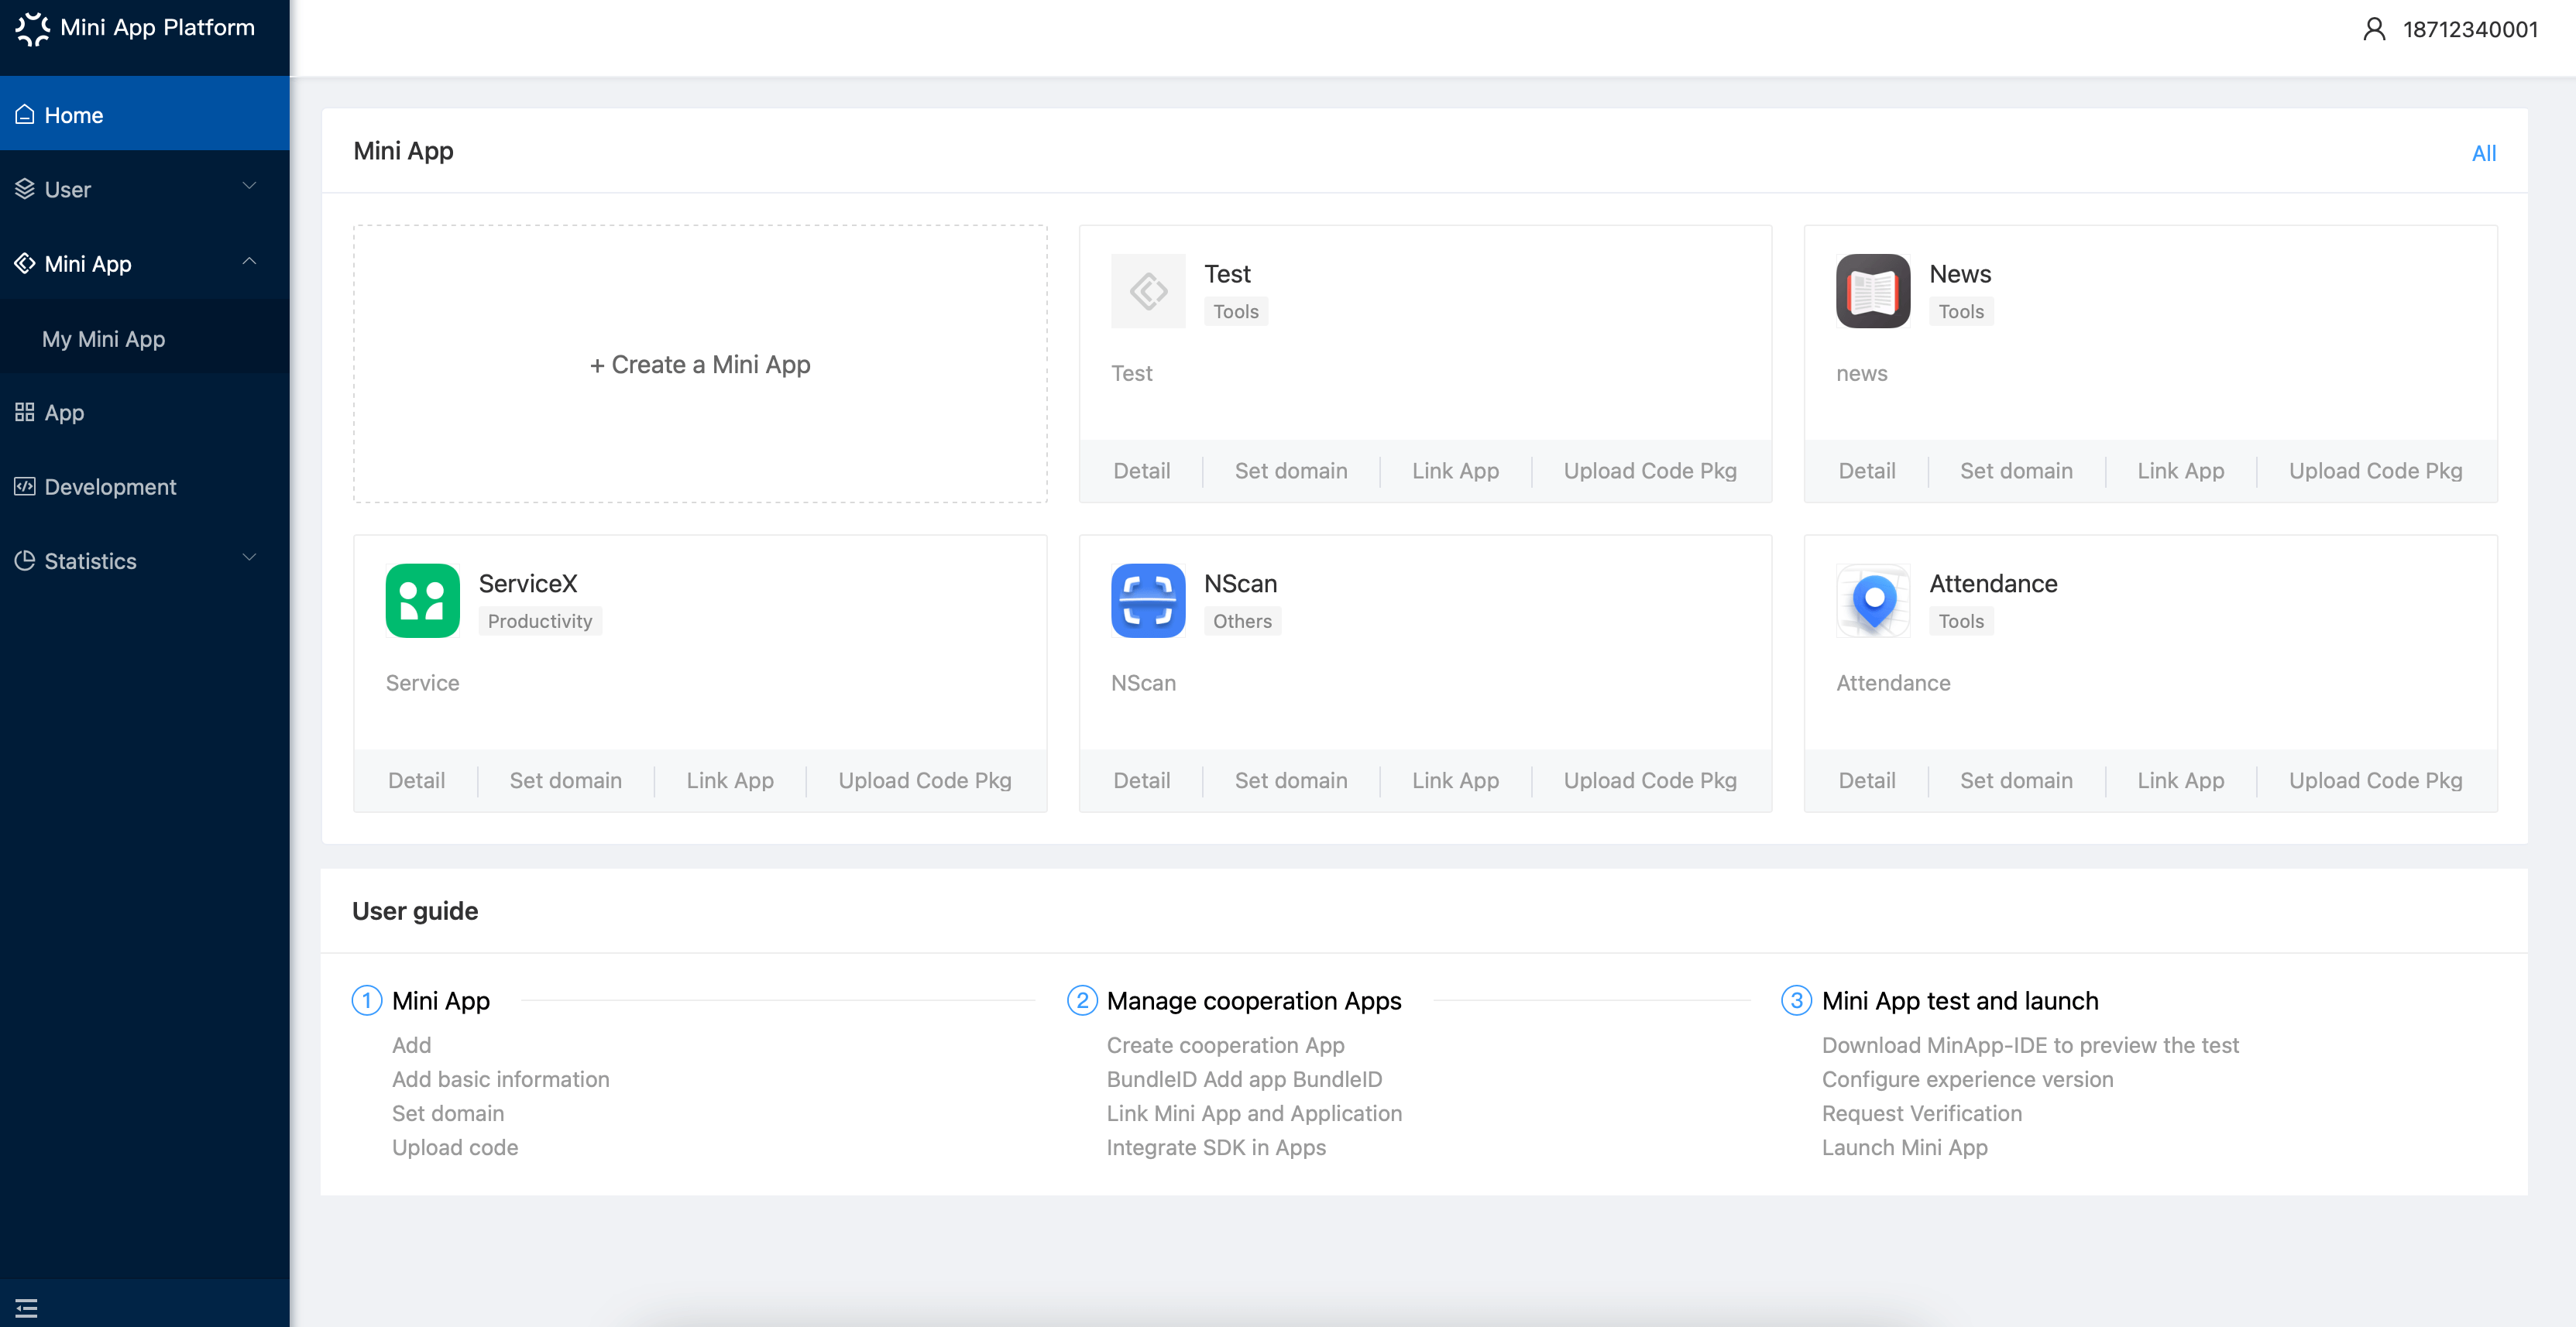Click the Attendance location pin icon
This screenshot has height=1327, width=2576.
point(1873,601)
